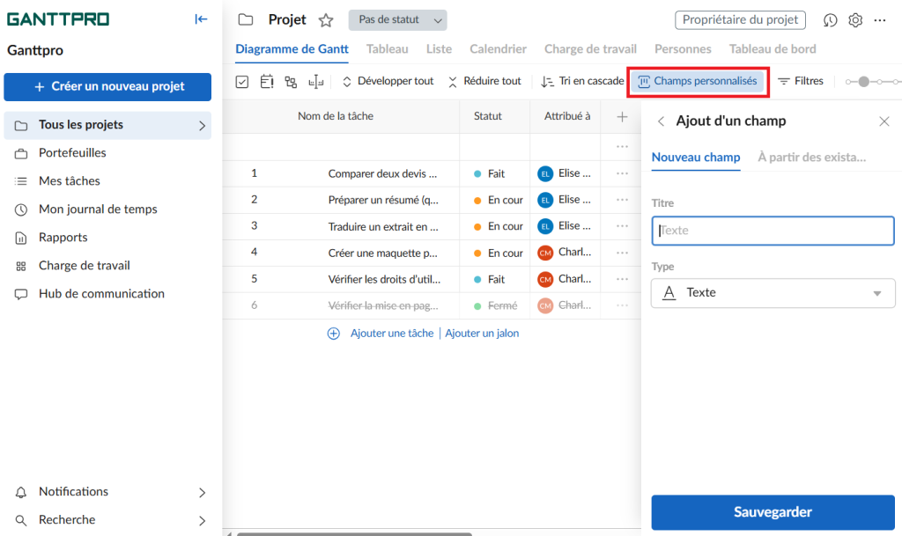The height and width of the screenshot is (536, 902).
Task: Open the Type dropdown showing Texte
Action: [x=773, y=292]
